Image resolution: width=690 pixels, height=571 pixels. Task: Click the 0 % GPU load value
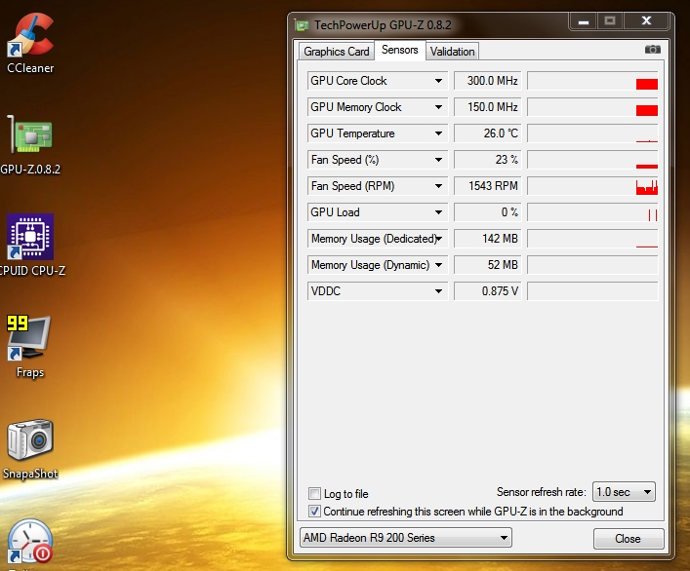488,212
